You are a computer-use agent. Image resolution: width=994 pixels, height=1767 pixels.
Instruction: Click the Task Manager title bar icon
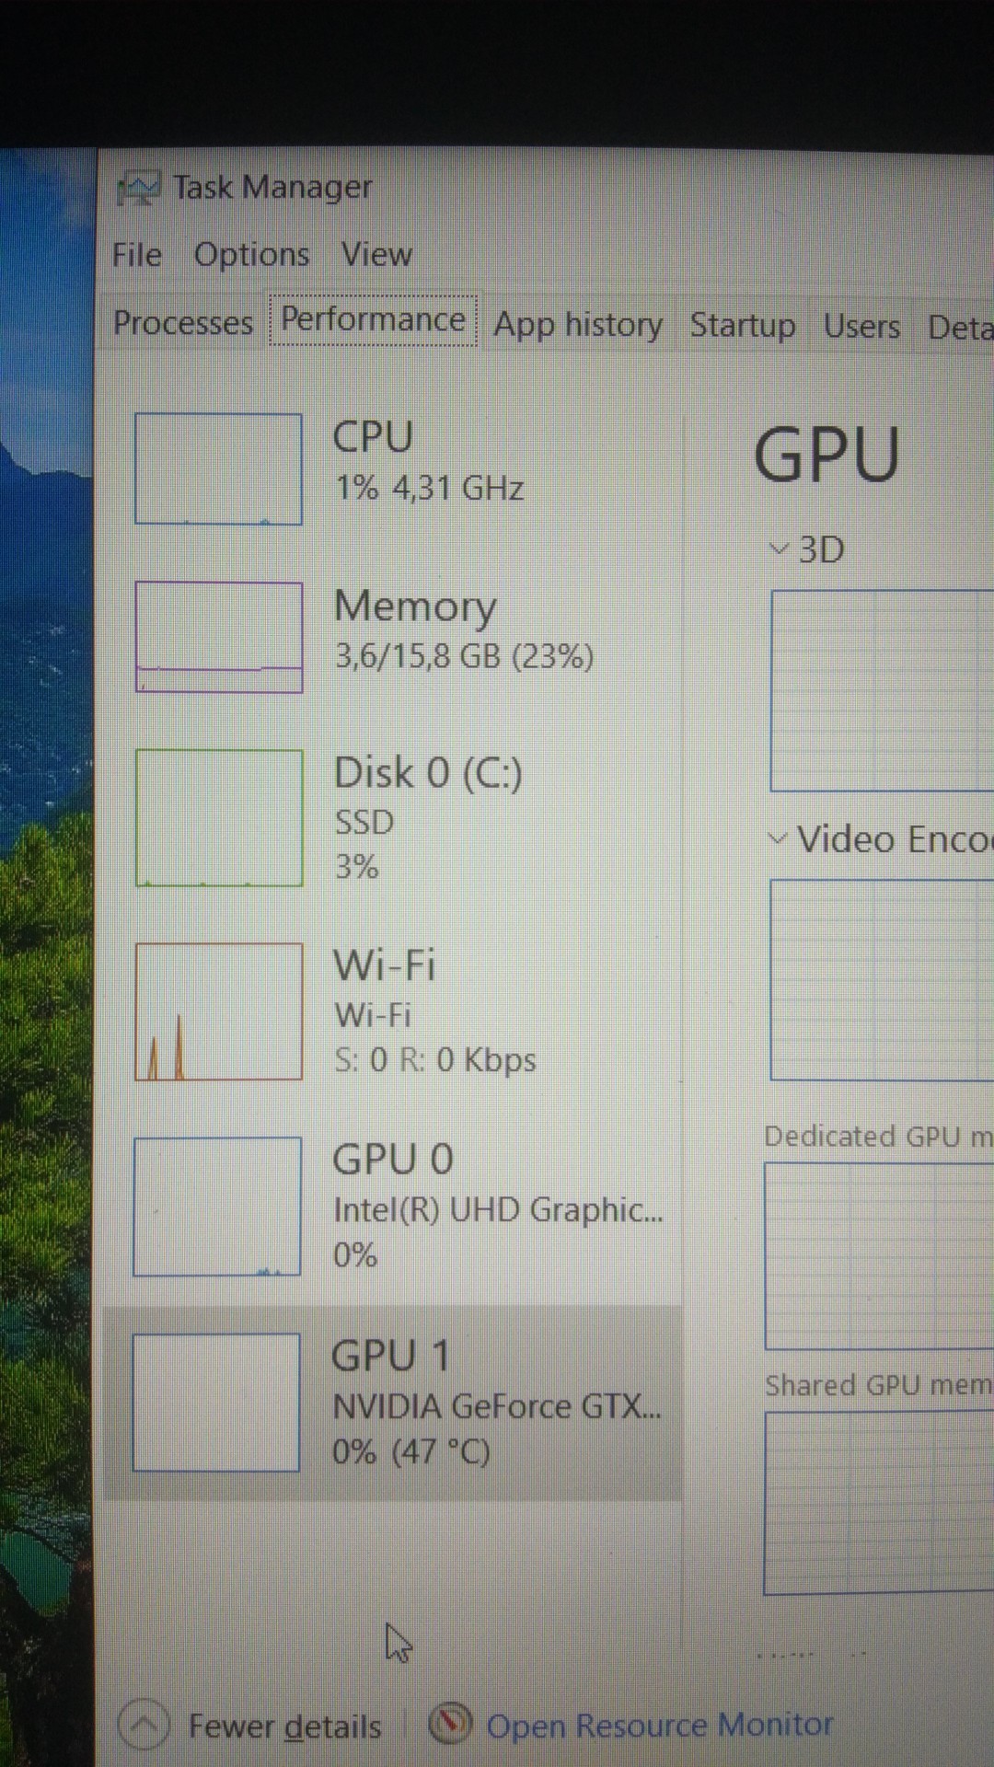[139, 188]
